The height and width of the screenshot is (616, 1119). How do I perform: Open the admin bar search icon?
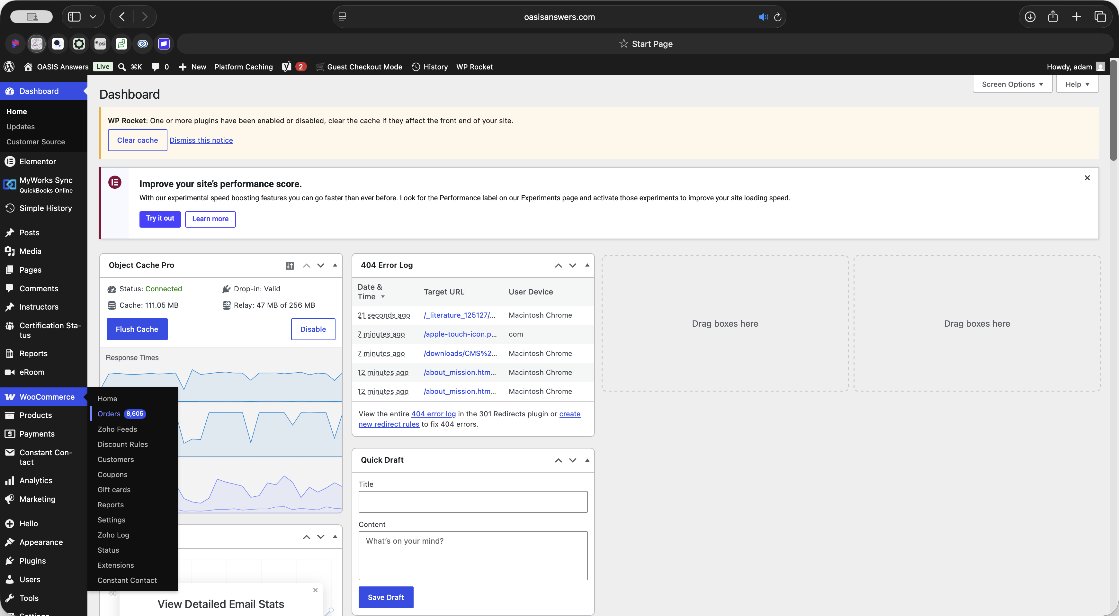click(x=122, y=67)
